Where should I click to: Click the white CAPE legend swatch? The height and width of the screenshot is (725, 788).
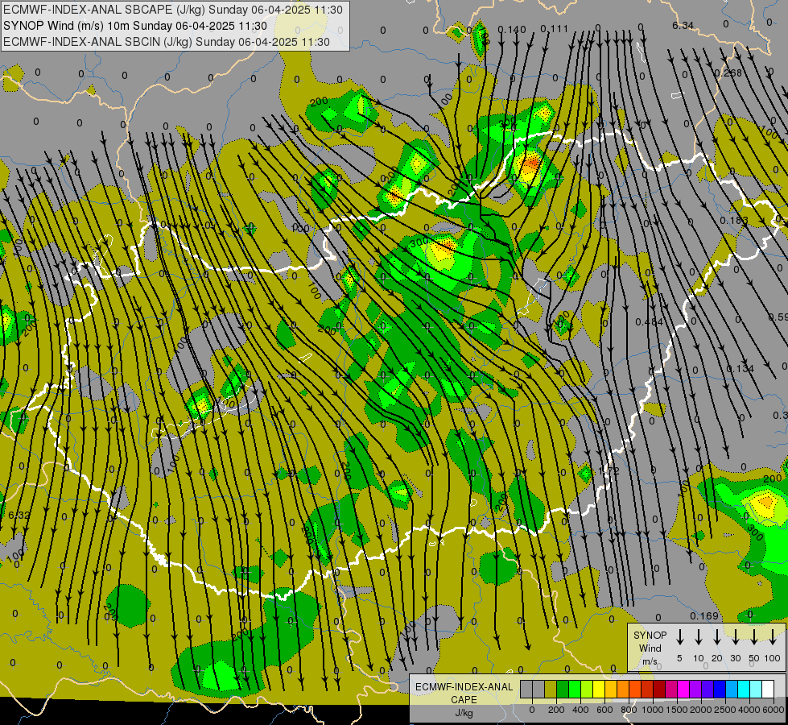[x=768, y=690]
